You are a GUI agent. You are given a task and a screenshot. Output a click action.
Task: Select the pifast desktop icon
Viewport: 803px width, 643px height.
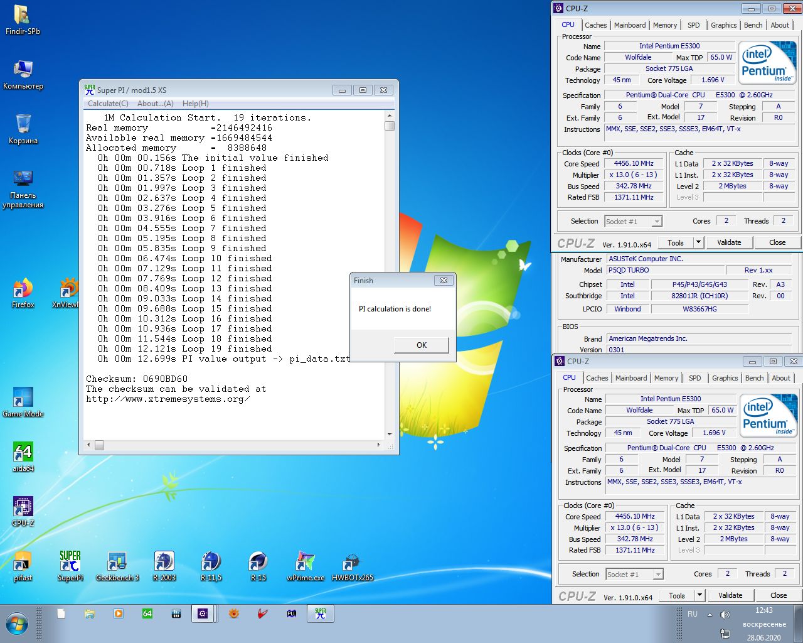point(23,566)
